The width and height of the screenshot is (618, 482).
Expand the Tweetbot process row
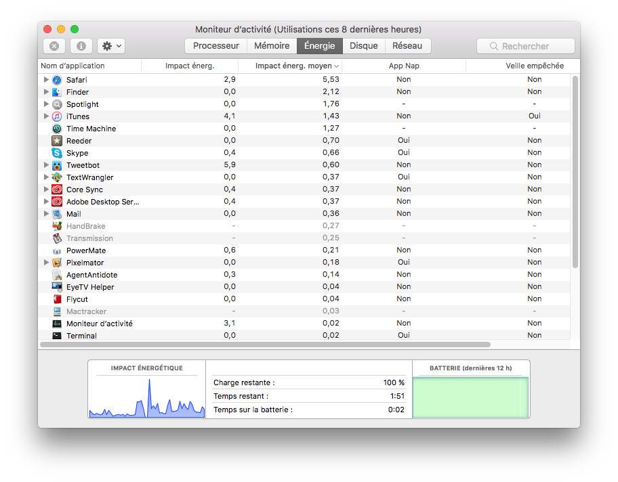46,165
